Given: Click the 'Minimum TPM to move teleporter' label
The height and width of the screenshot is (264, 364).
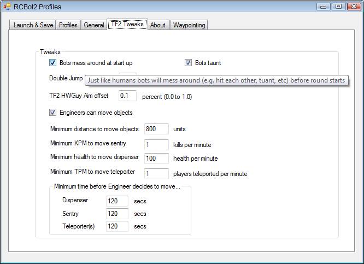Looking at the screenshot, I should click(92, 172).
